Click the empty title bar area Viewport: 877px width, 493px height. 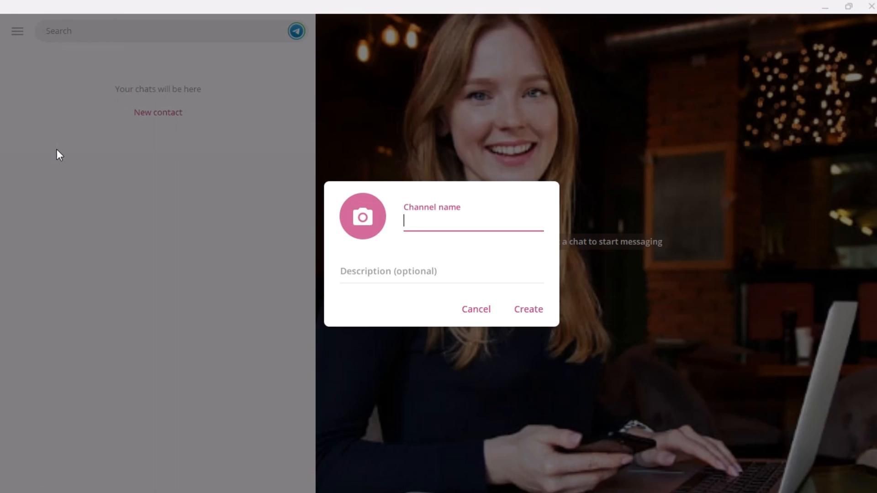point(411,7)
